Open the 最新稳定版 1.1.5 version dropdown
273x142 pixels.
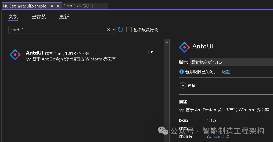coord(232,62)
